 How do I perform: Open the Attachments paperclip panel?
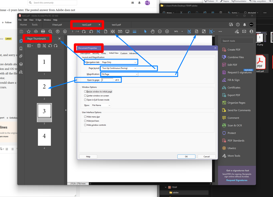click(x=21, y=56)
